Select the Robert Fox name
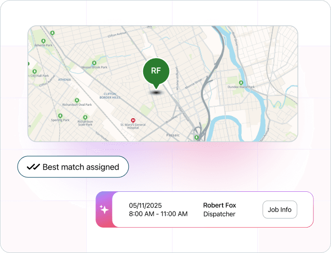Viewport: 331px width, 253px height. pos(219,205)
